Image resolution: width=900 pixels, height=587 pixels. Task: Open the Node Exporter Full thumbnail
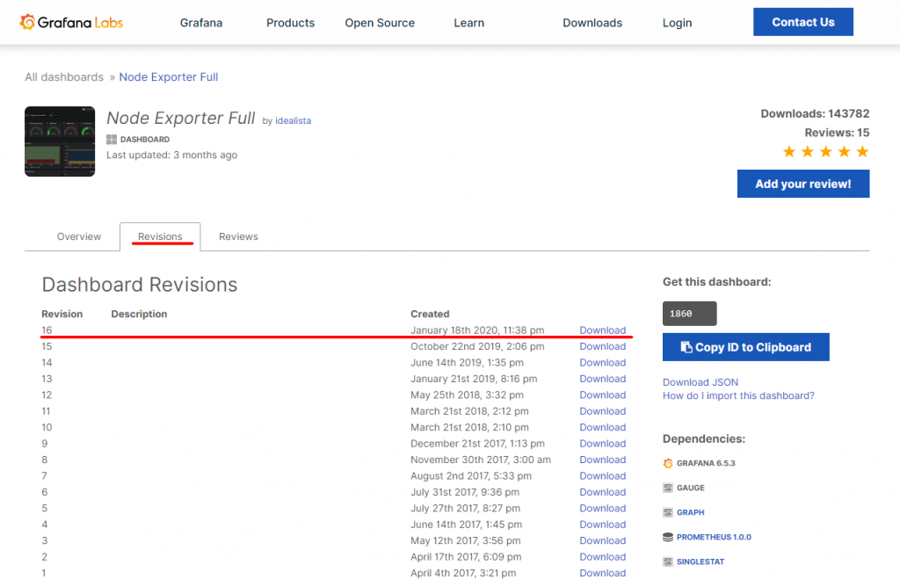[60, 141]
